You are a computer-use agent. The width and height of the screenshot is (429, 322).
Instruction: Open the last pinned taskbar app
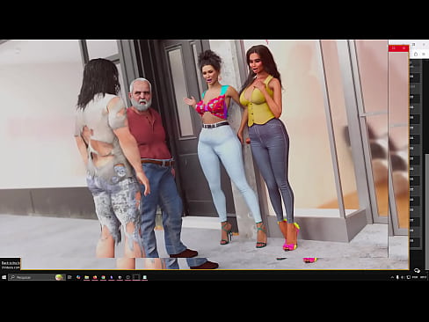coord(145,277)
